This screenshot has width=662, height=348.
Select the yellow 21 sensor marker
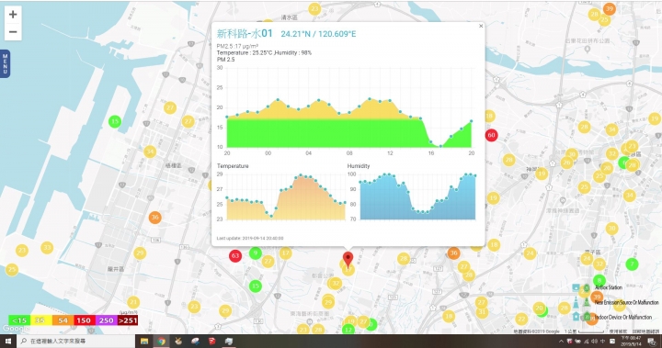133,302
